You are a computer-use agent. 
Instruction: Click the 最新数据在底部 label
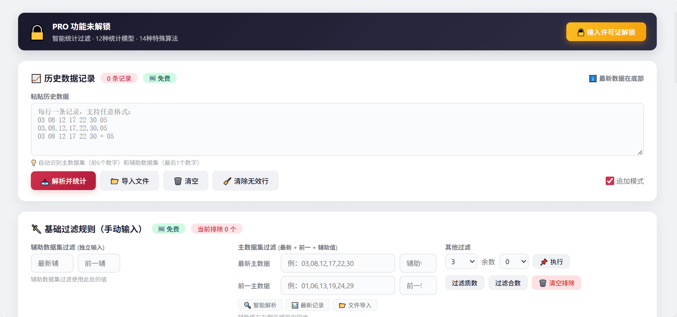pos(621,79)
